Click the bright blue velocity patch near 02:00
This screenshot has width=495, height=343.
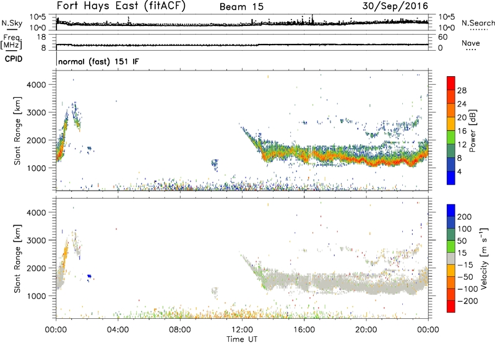(89, 276)
